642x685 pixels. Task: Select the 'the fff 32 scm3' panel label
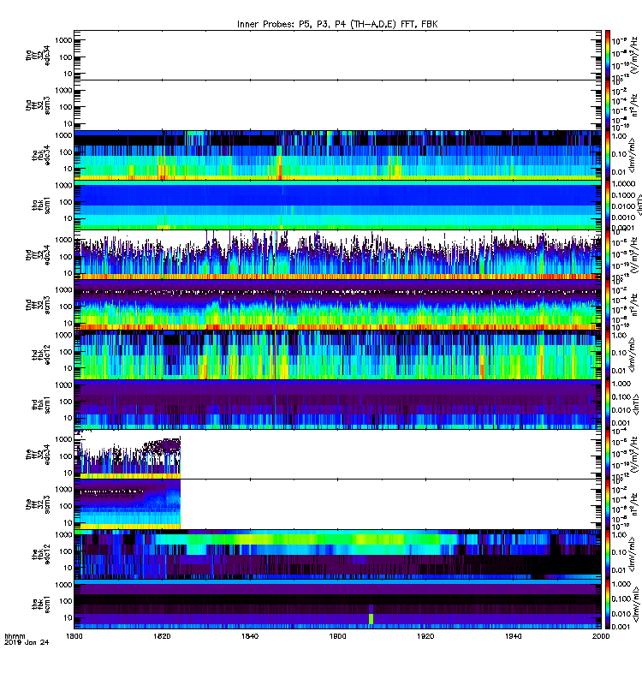pos(38,504)
